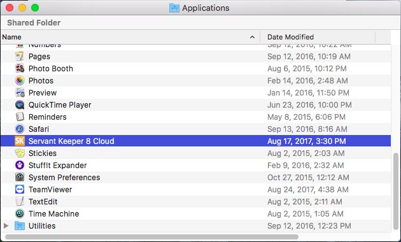This screenshot has width=401, height=242.
Task: Click the date Aug 2, 2015, 2:11 AM
Action: [305, 202]
